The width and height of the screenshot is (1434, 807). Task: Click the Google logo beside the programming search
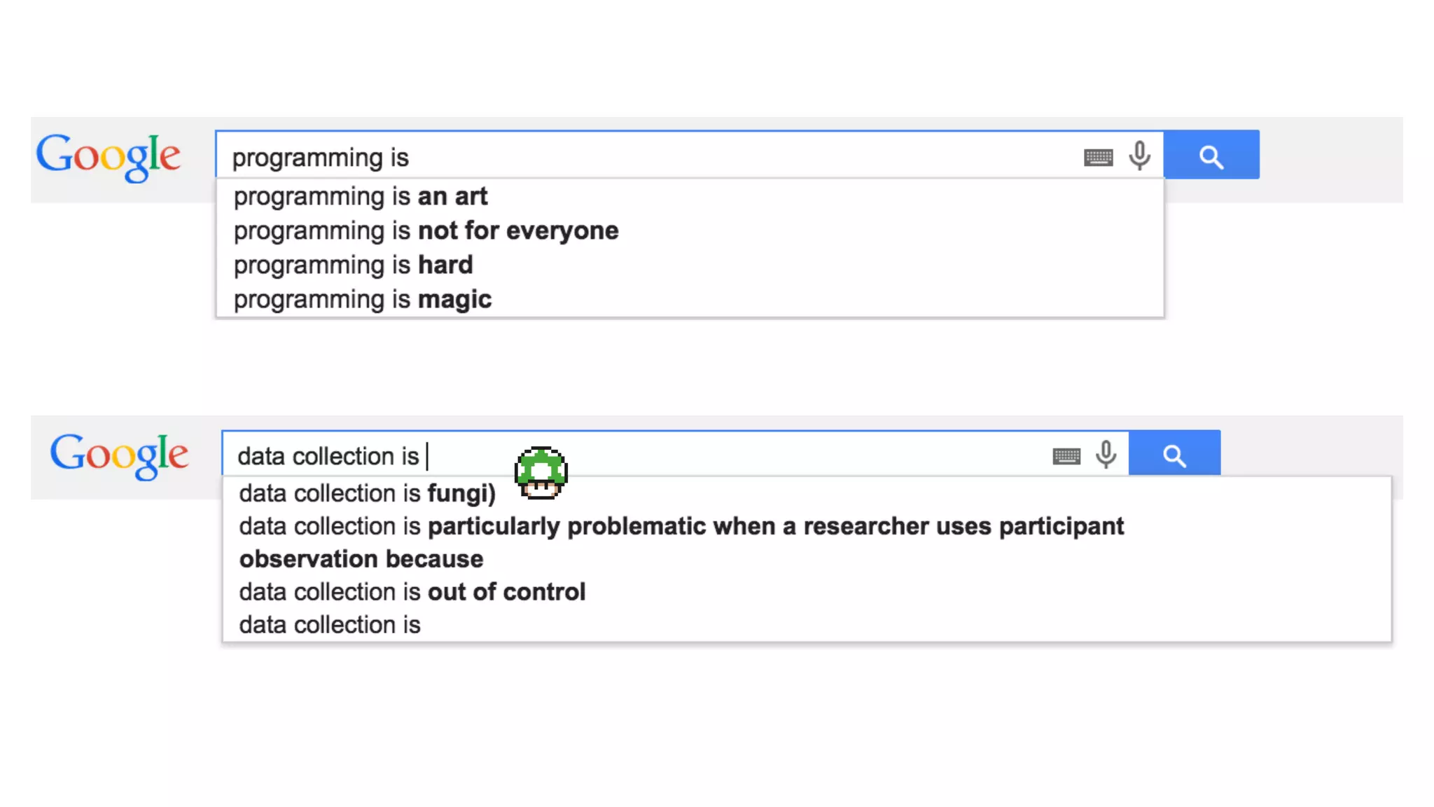click(109, 156)
